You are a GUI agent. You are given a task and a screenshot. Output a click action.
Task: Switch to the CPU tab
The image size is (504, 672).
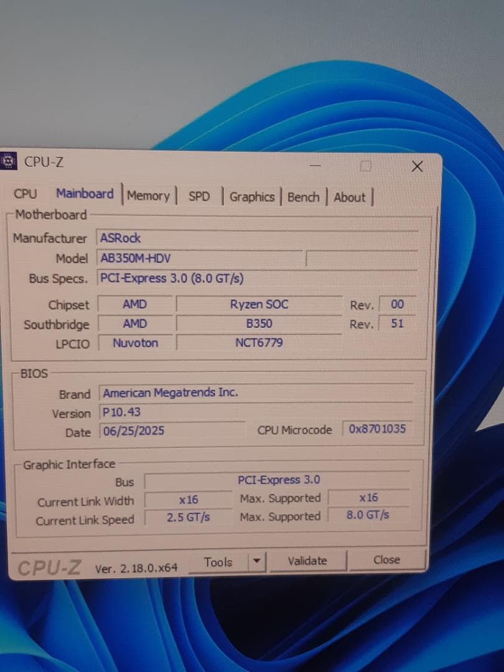[26, 194]
